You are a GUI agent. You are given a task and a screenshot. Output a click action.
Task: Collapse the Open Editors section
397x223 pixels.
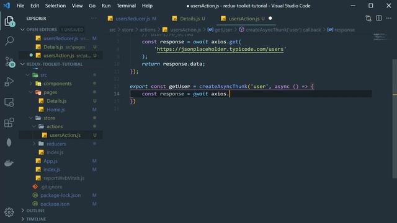[22, 30]
